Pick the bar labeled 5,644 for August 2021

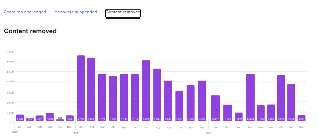pos(157,95)
